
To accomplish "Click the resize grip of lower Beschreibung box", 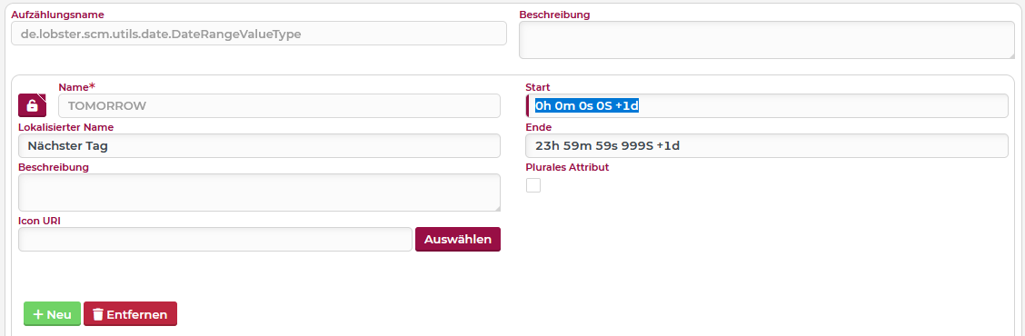I will (x=496, y=208).
